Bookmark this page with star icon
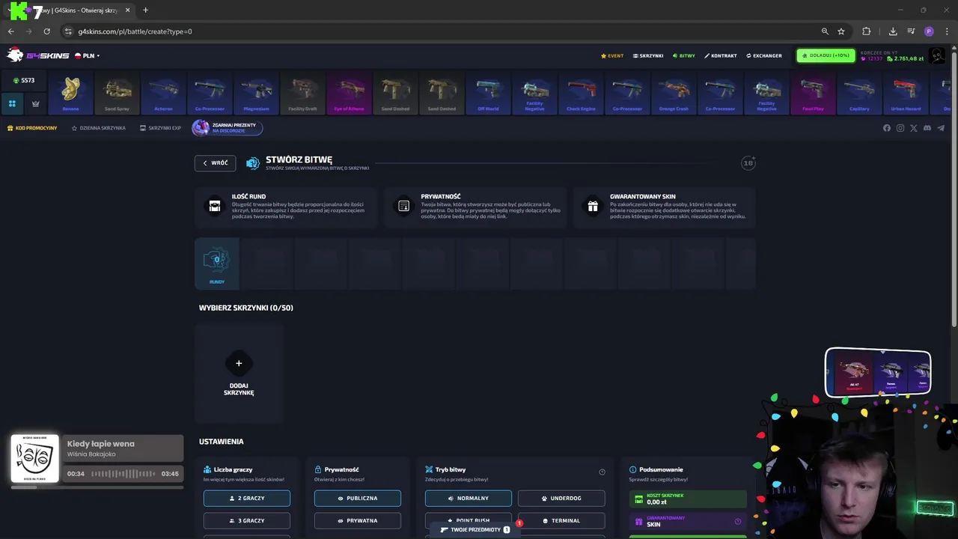The height and width of the screenshot is (539, 958). (841, 31)
